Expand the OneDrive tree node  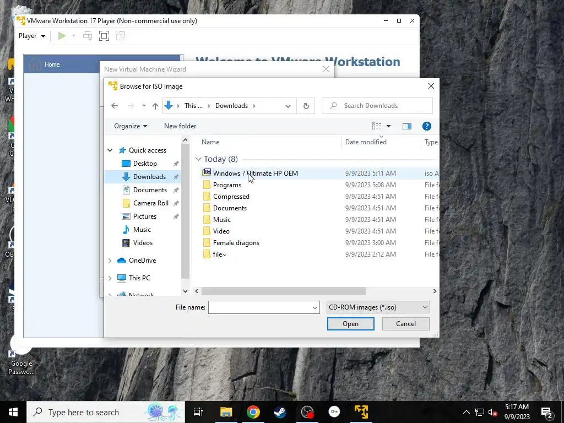(110, 261)
